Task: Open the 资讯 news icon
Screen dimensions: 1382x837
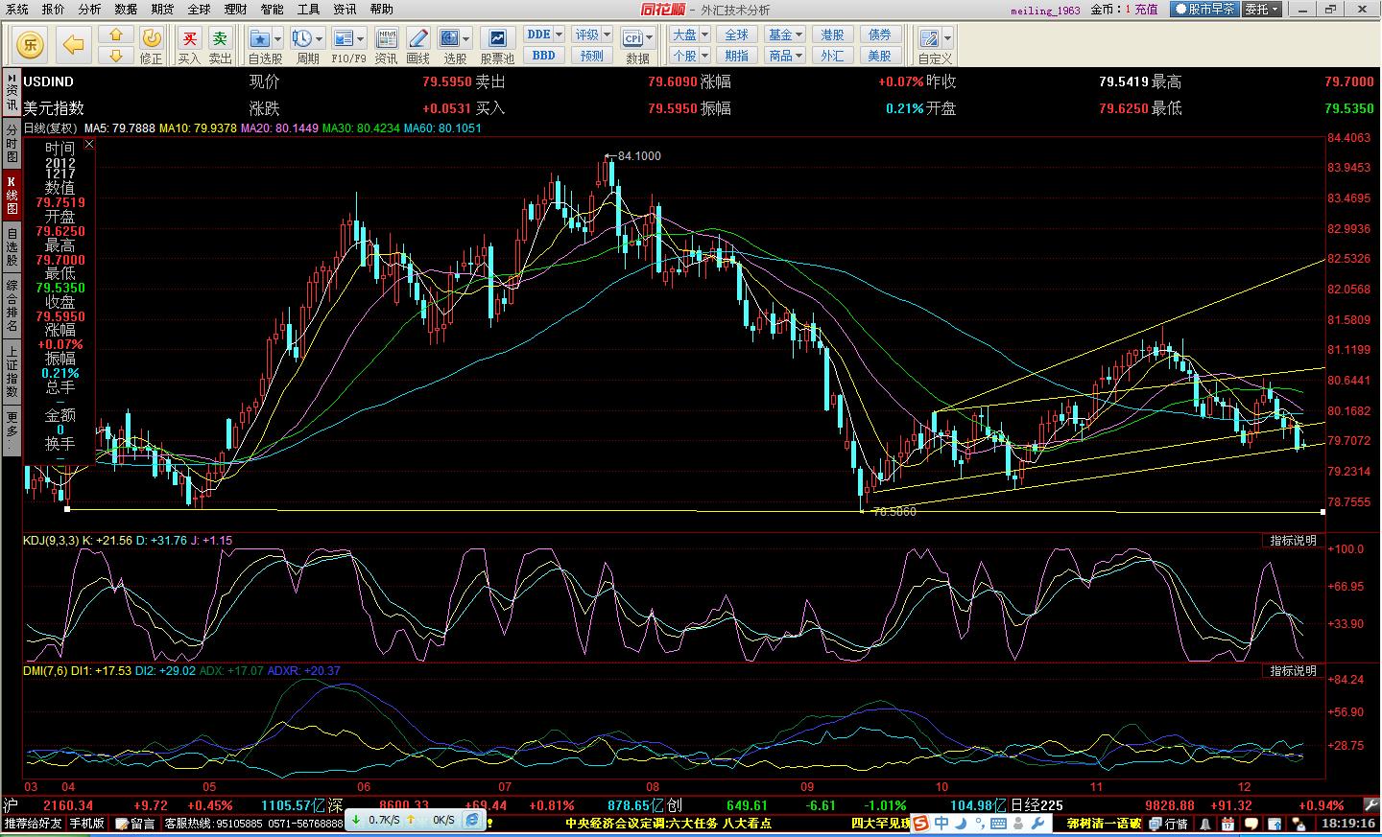Action: pyautogui.click(x=387, y=38)
